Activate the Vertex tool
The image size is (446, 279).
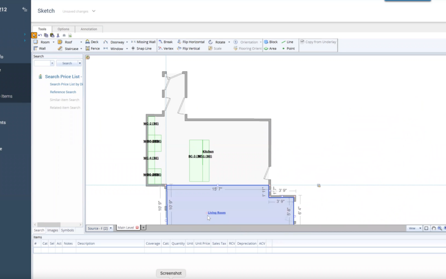[166, 48]
